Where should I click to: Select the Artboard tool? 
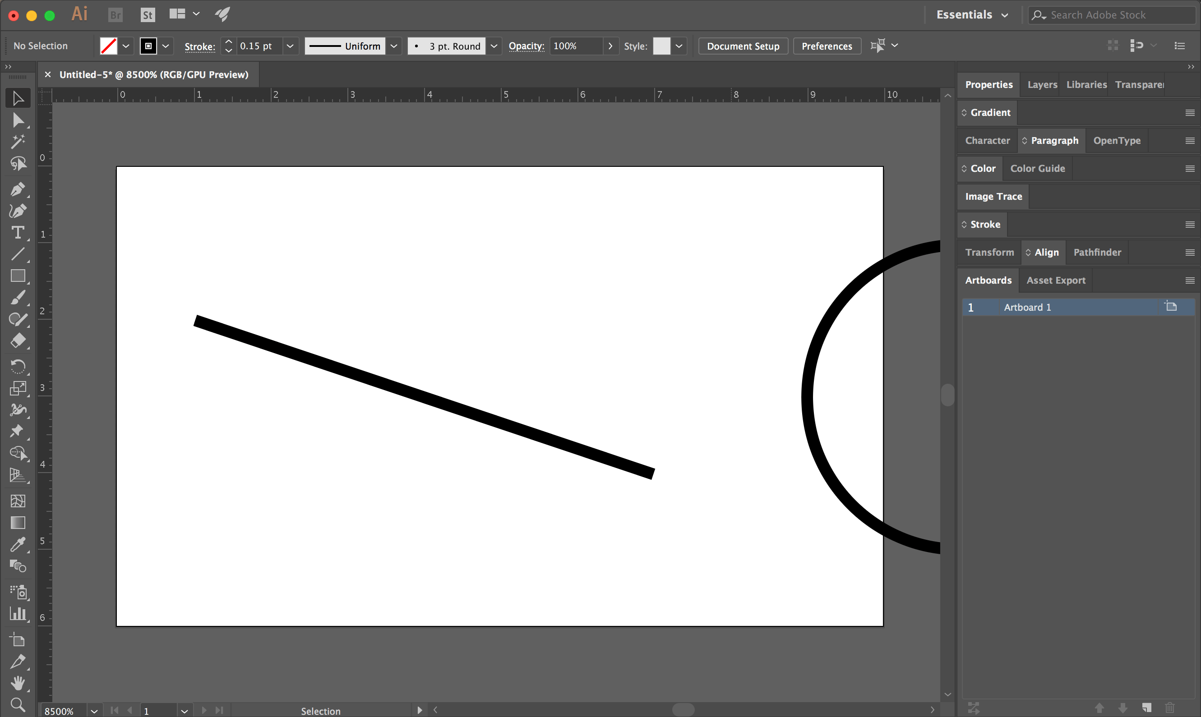point(18,640)
